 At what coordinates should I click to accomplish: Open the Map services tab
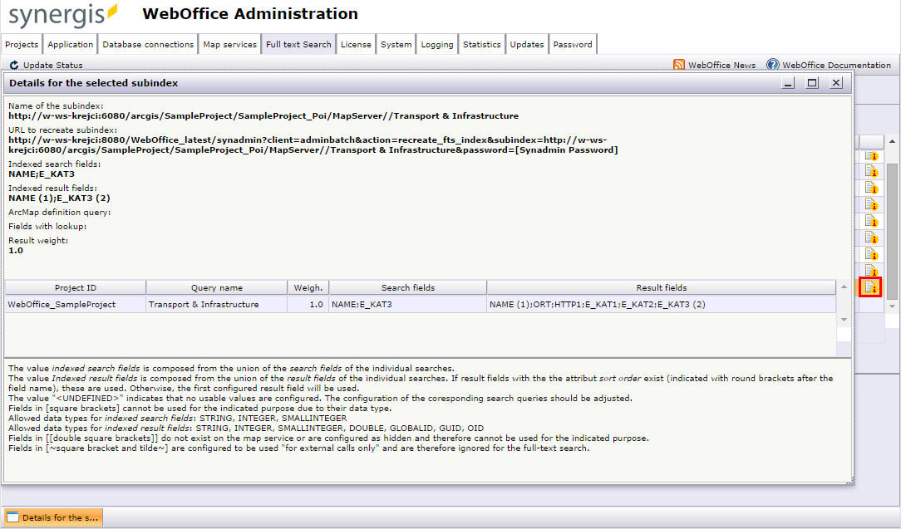[229, 44]
